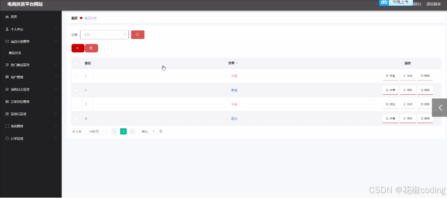The width and height of the screenshot is (447, 198).
Task: Click the 共 4 条 total count text
Action: click(77, 132)
